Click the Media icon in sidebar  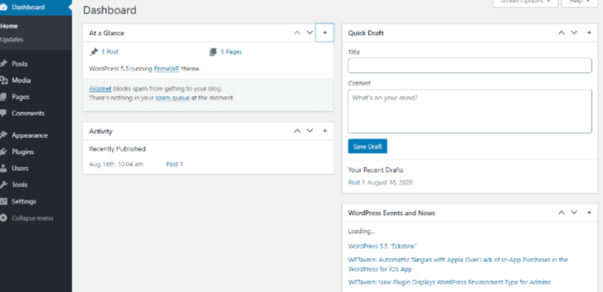pyautogui.click(x=4, y=80)
